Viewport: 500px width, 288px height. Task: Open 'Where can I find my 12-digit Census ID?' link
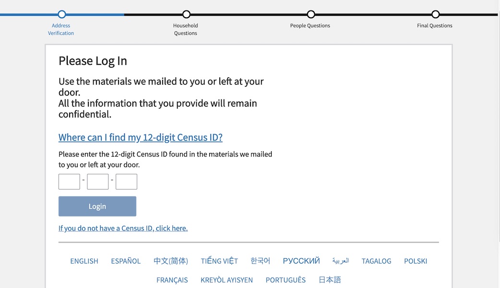point(140,137)
